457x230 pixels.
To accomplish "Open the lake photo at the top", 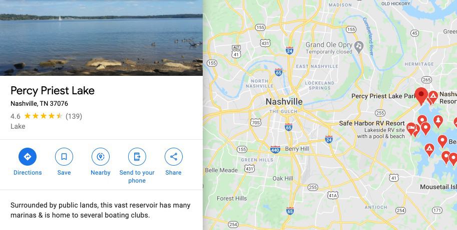I will tap(101, 38).
